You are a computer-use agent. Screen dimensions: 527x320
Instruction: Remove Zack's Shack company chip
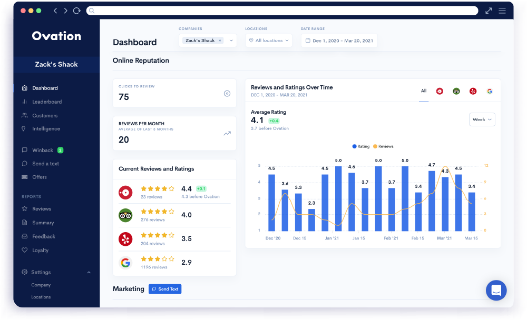pos(220,41)
